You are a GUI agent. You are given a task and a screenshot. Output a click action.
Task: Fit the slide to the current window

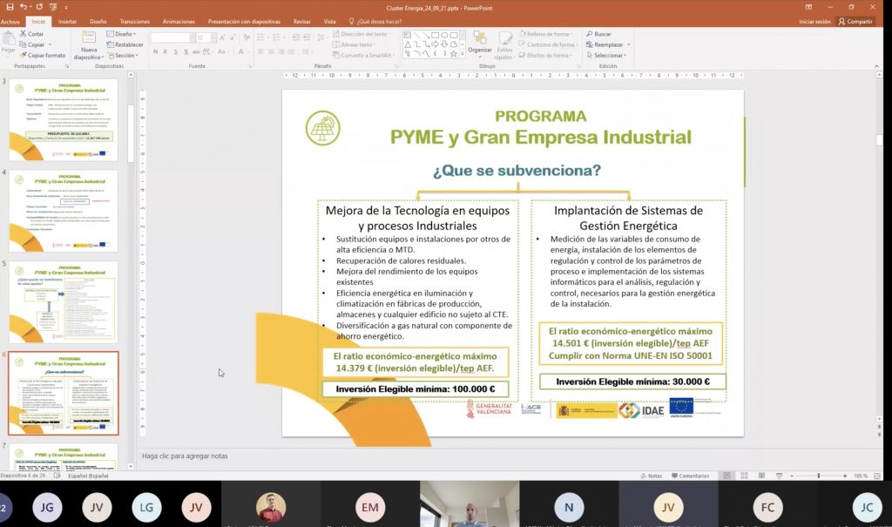[877, 476]
